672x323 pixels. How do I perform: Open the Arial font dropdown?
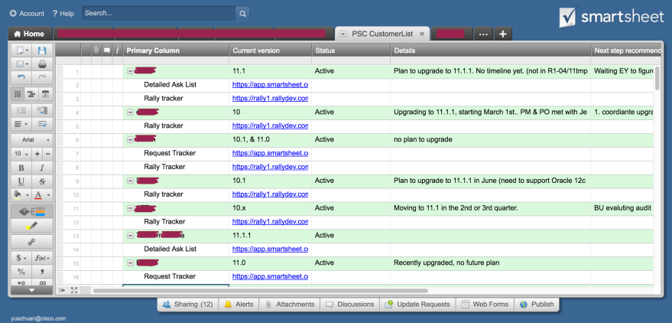(32, 140)
